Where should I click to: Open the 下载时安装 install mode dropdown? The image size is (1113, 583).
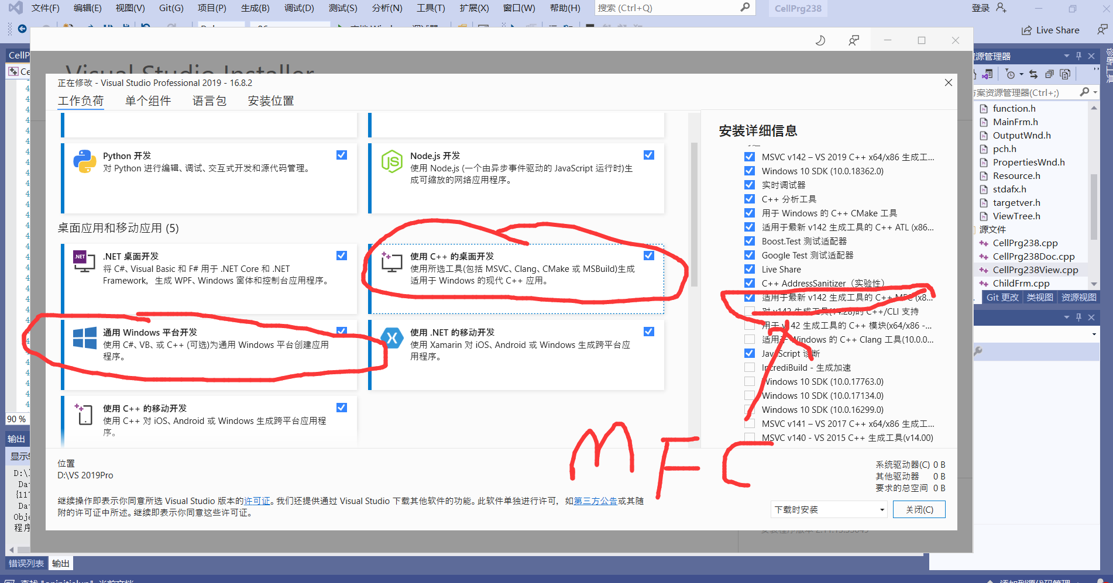pyautogui.click(x=829, y=509)
